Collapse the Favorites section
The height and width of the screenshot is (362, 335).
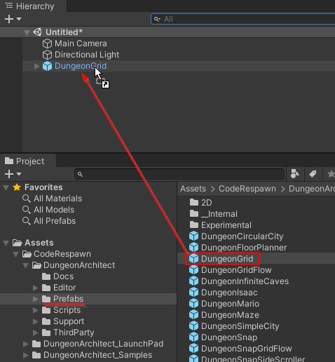(x=6, y=187)
